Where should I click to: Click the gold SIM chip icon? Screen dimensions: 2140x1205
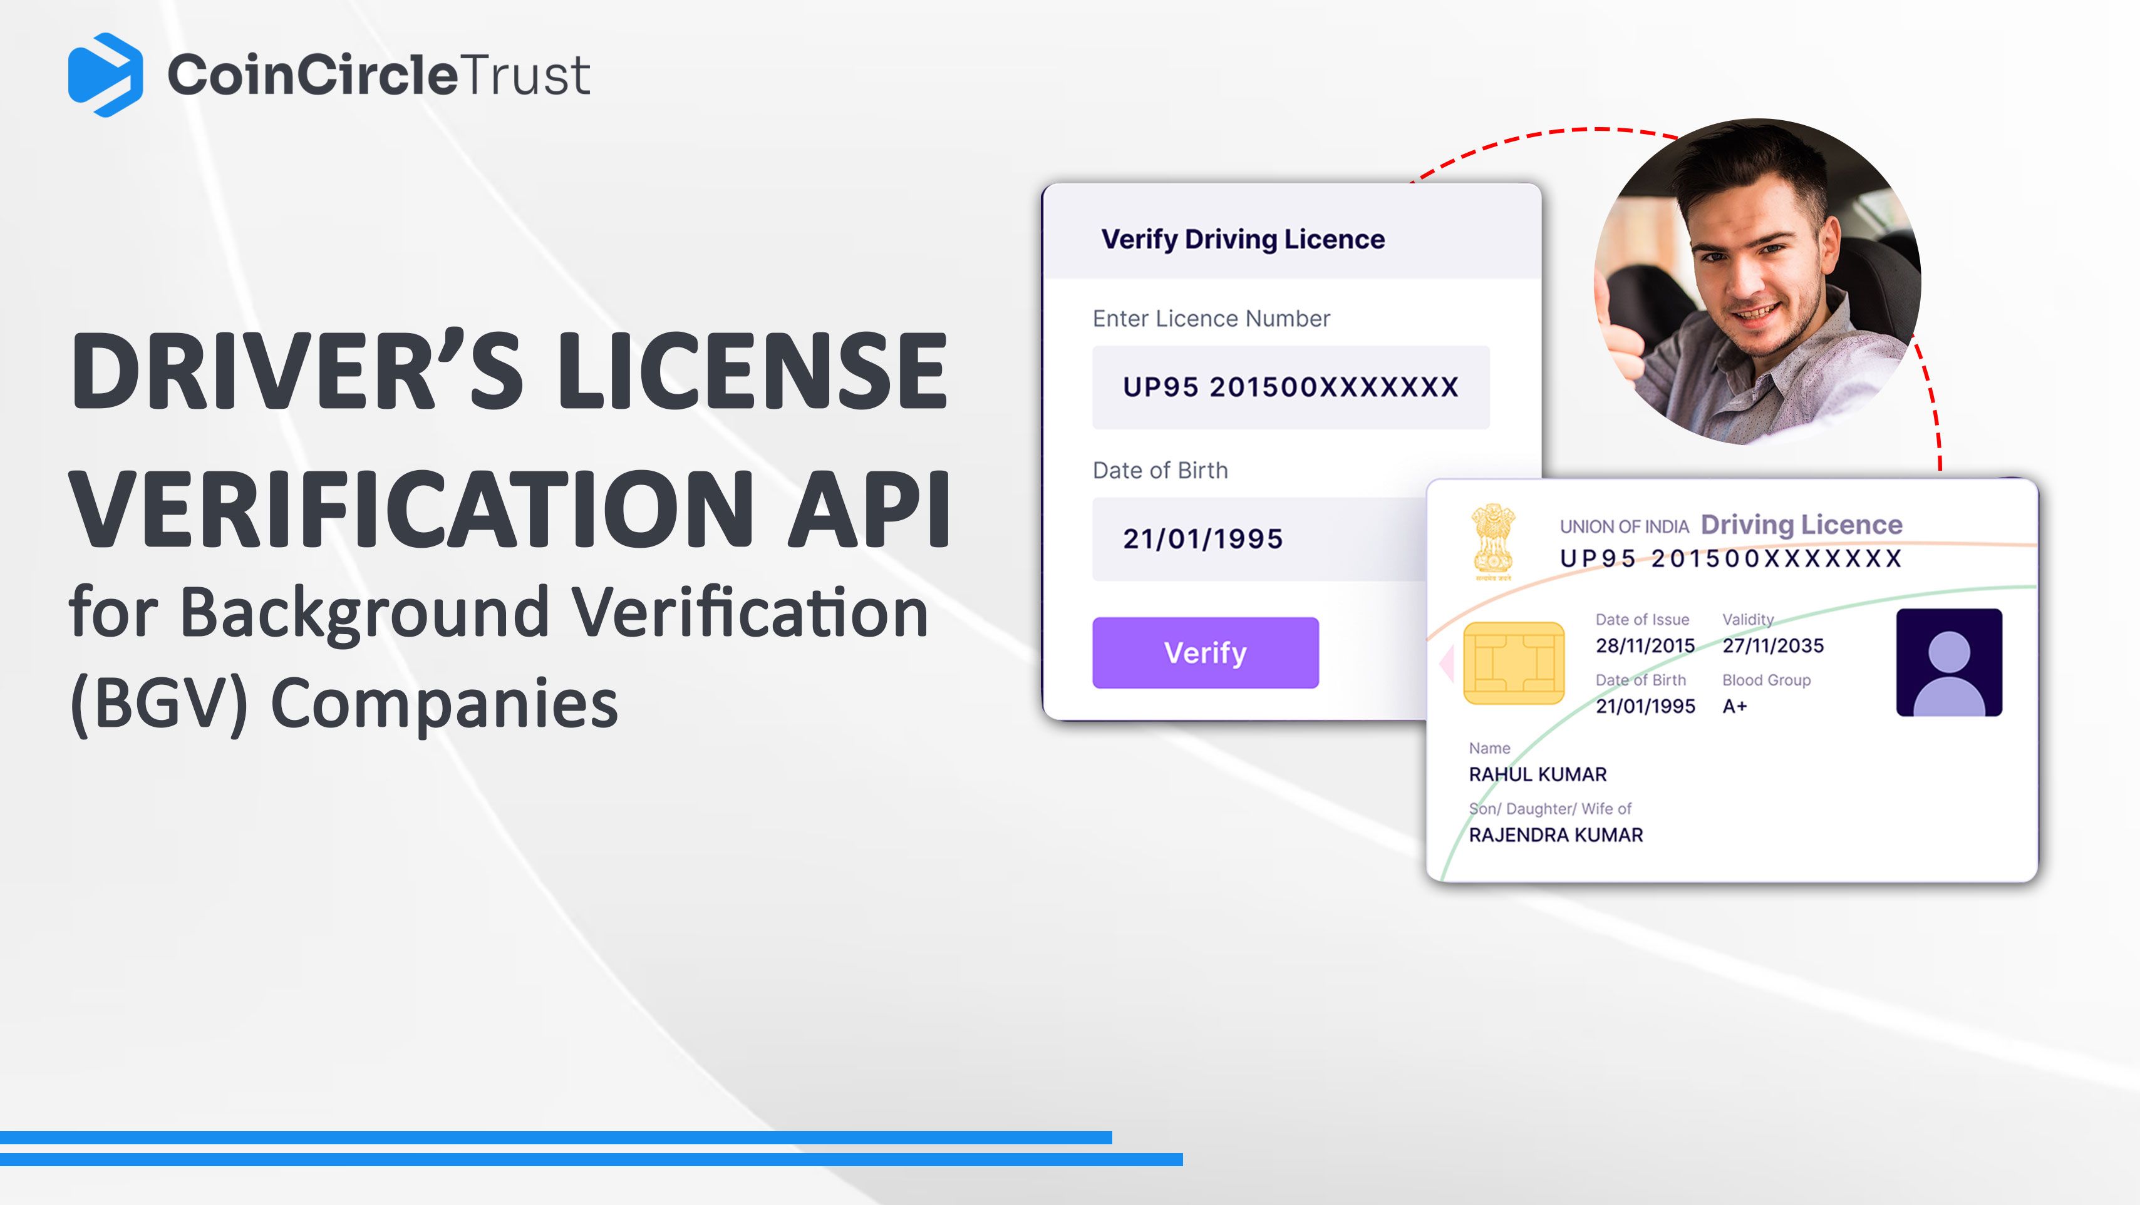tap(1513, 663)
